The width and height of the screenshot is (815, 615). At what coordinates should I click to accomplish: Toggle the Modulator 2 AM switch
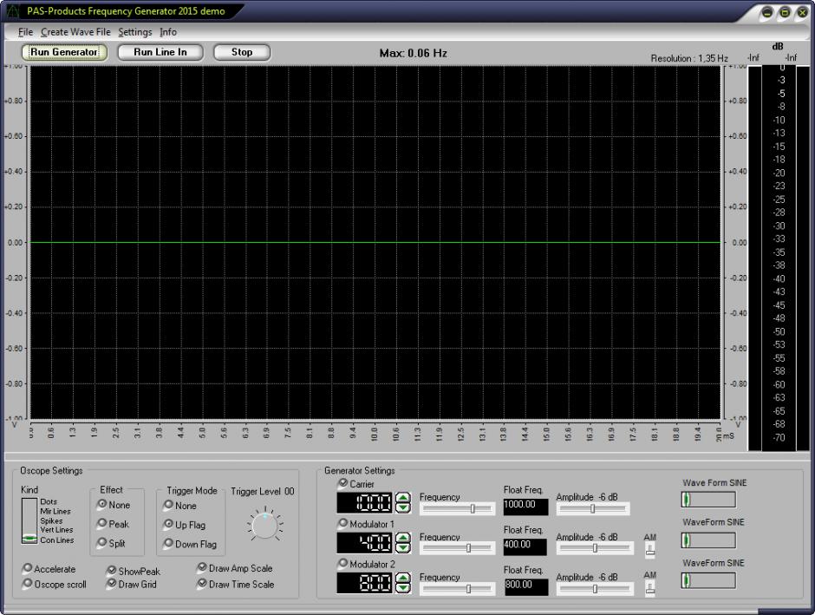point(649,588)
